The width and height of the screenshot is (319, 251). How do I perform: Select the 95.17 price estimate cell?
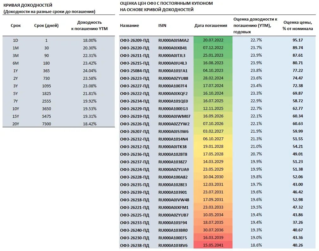click(298, 40)
